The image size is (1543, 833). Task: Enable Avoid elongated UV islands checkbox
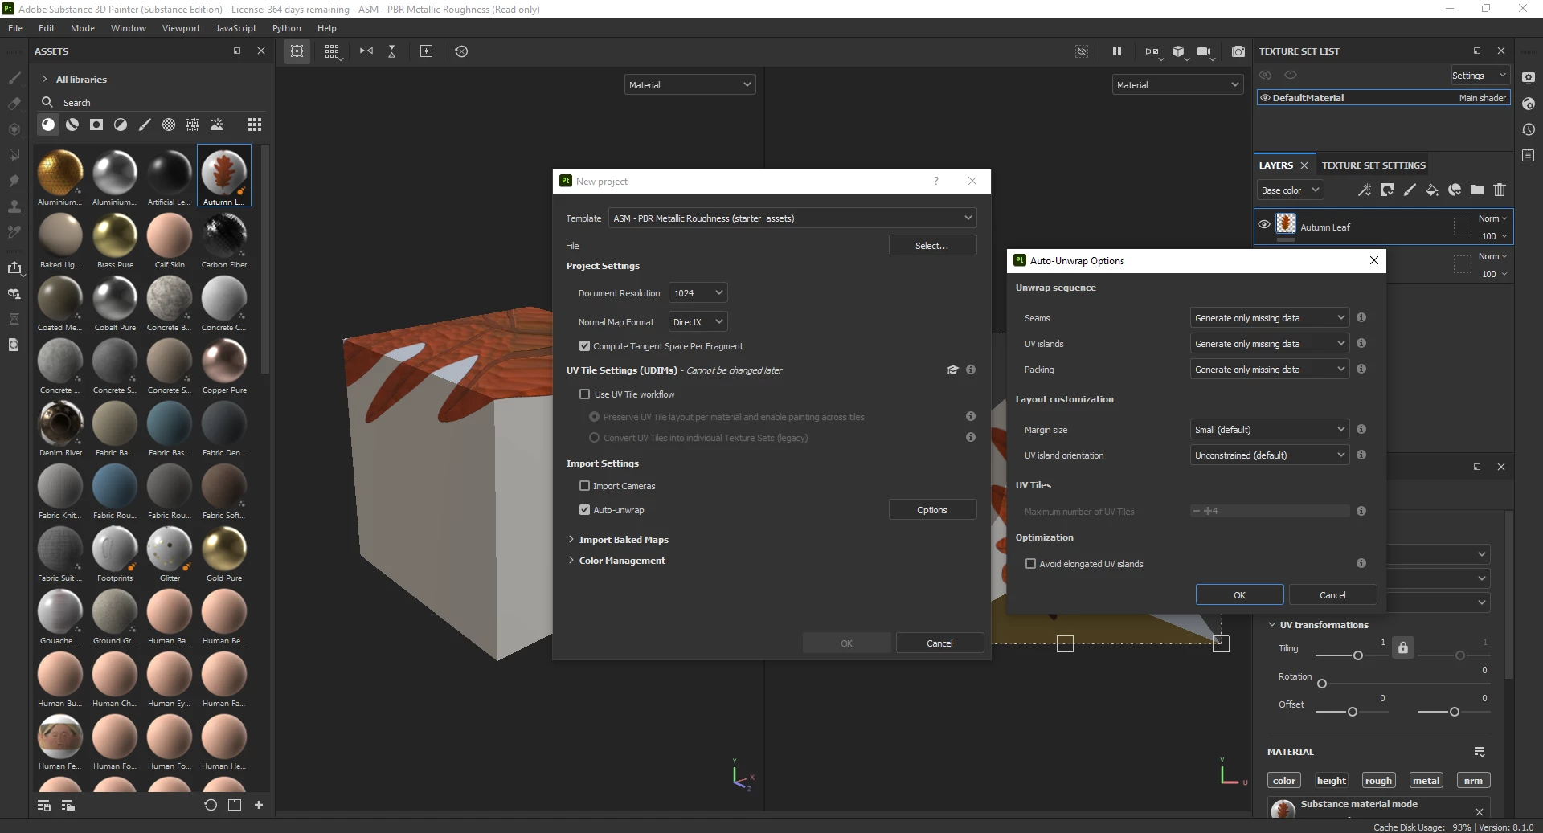(x=1030, y=564)
